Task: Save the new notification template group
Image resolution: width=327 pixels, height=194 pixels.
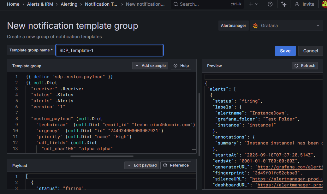Action: coord(285,50)
